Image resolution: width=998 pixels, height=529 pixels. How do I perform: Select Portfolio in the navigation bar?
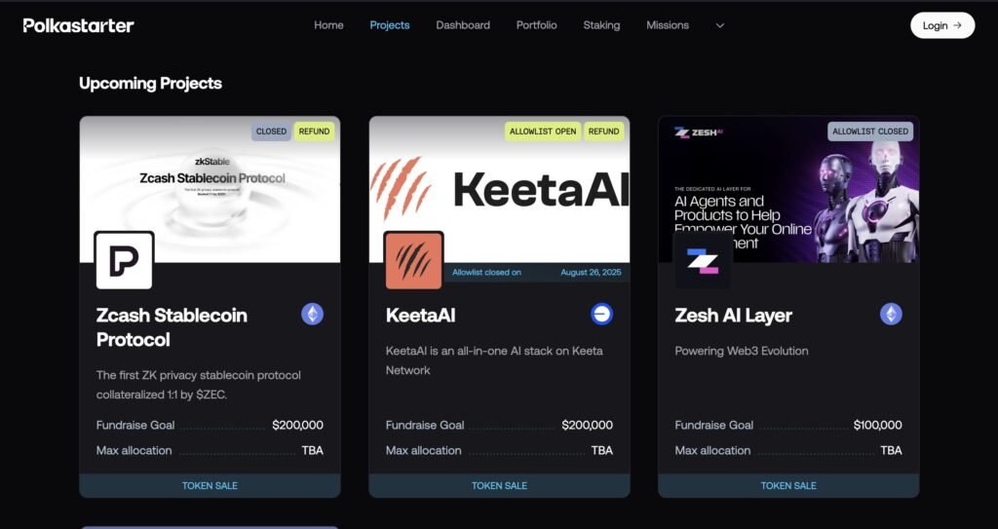click(x=537, y=25)
